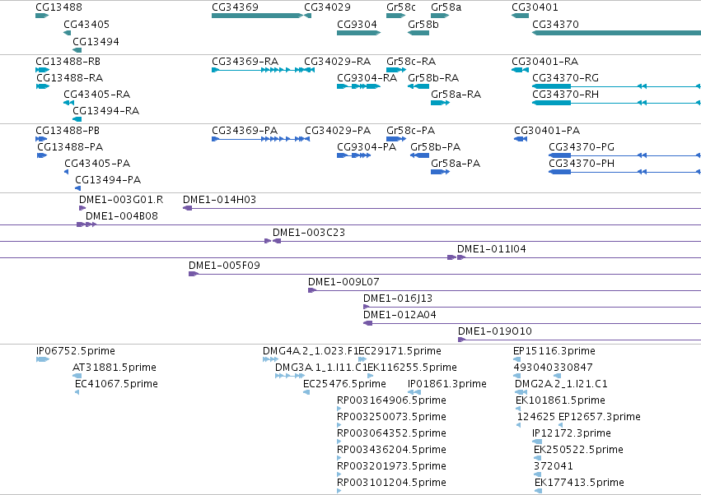
Task: Select EST IP01861.3prime
Action: (x=447, y=384)
